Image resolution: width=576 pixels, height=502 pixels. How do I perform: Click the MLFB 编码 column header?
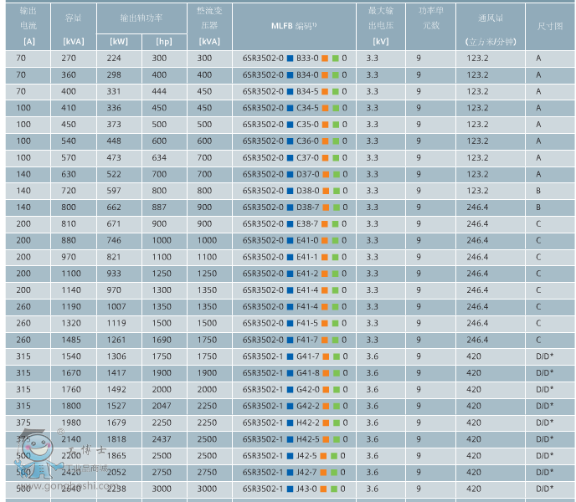point(294,27)
